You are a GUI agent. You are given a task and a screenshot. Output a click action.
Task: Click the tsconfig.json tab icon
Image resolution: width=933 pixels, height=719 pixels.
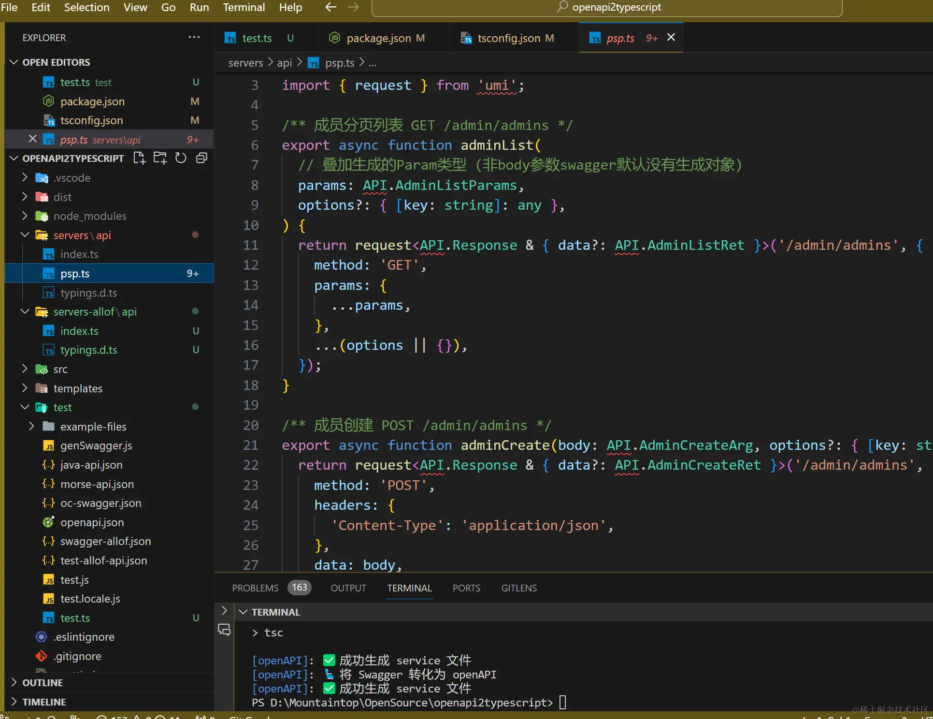pos(466,38)
